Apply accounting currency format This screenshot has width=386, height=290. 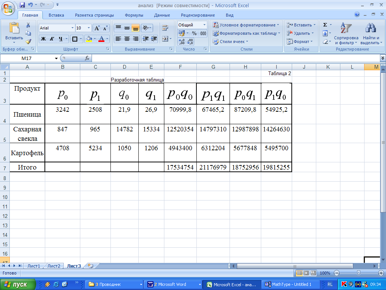click(x=182, y=33)
